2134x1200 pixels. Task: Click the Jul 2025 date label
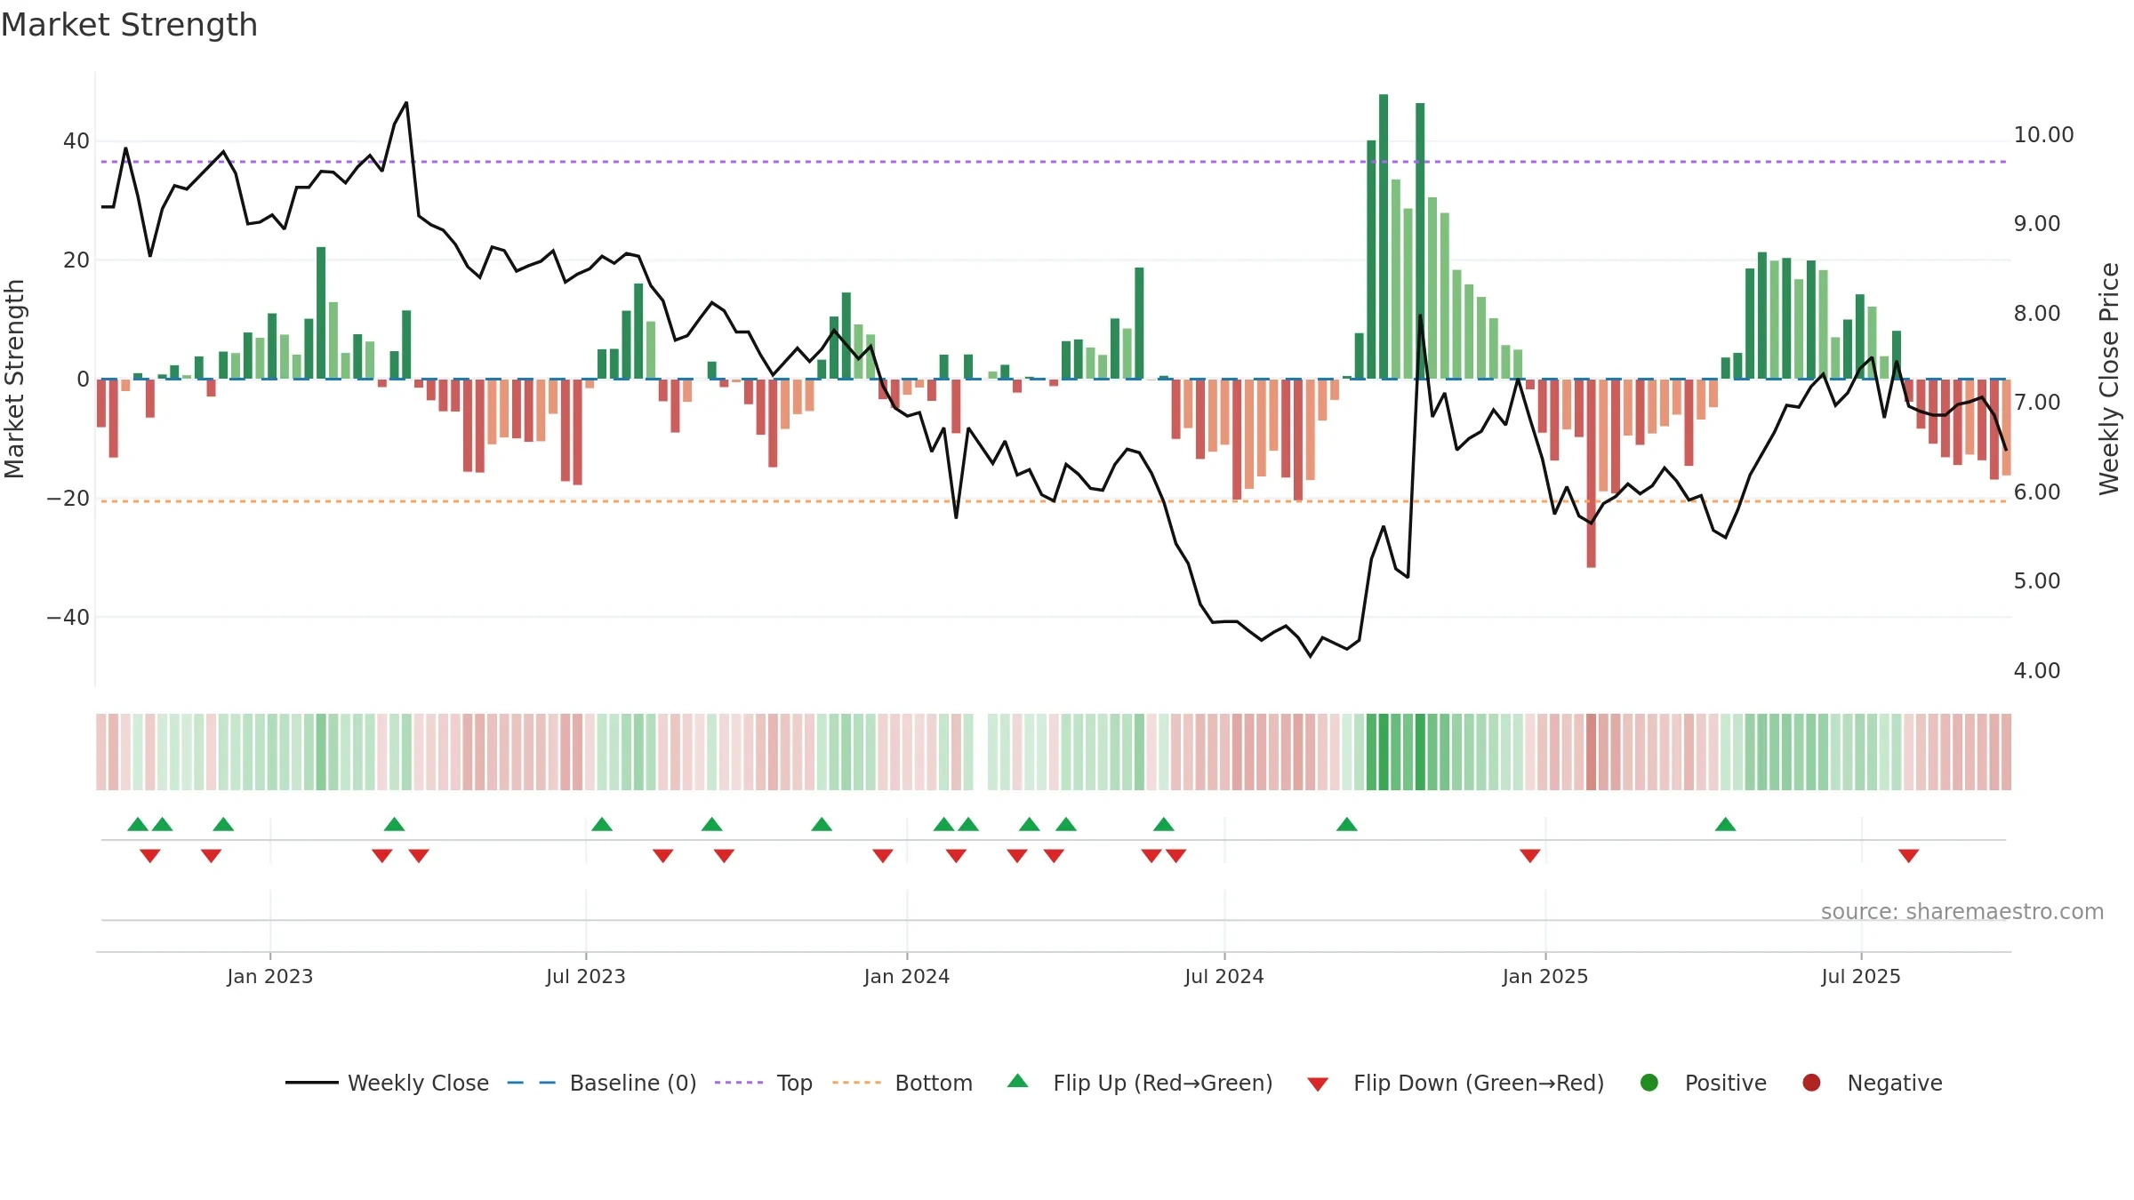coord(1861,977)
